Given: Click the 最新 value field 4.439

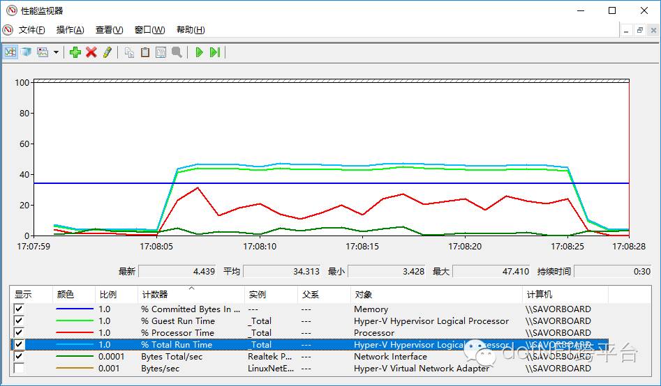Looking at the screenshot, I should 177,272.
